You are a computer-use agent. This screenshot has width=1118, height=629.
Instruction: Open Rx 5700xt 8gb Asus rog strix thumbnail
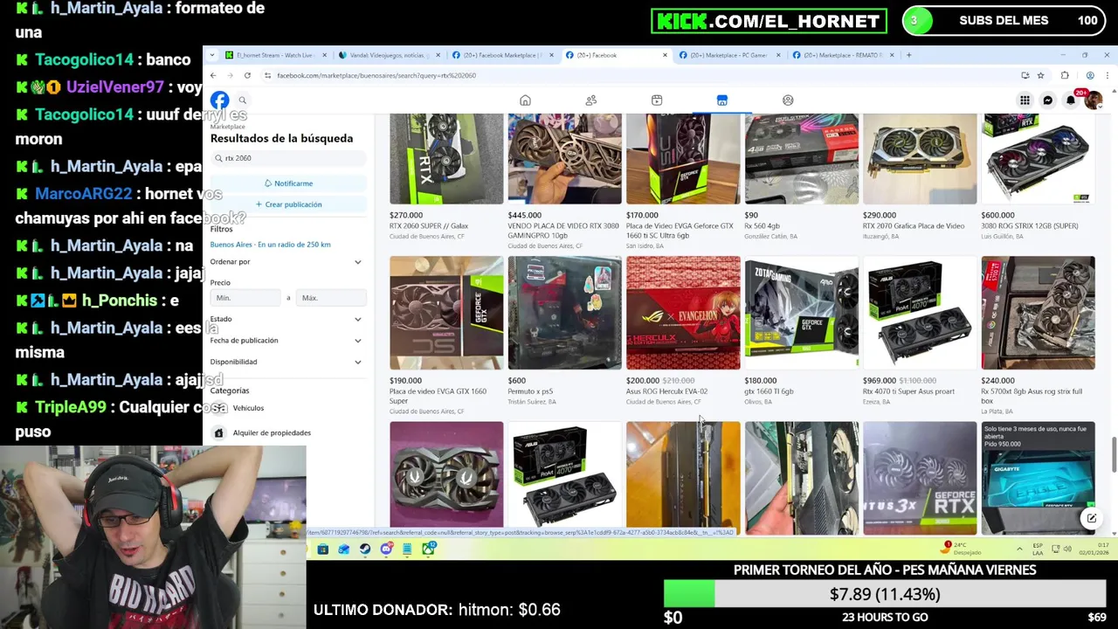click(x=1038, y=313)
